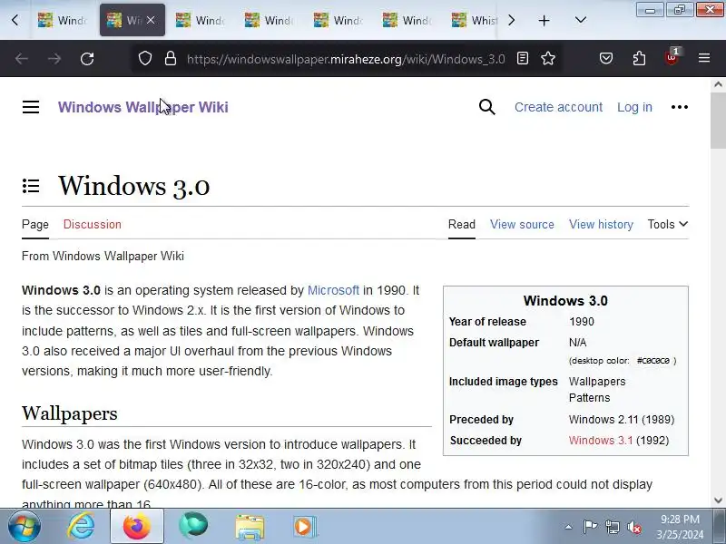Go forward with the browser forward arrow
The height and width of the screenshot is (544, 726).
pos(54,59)
